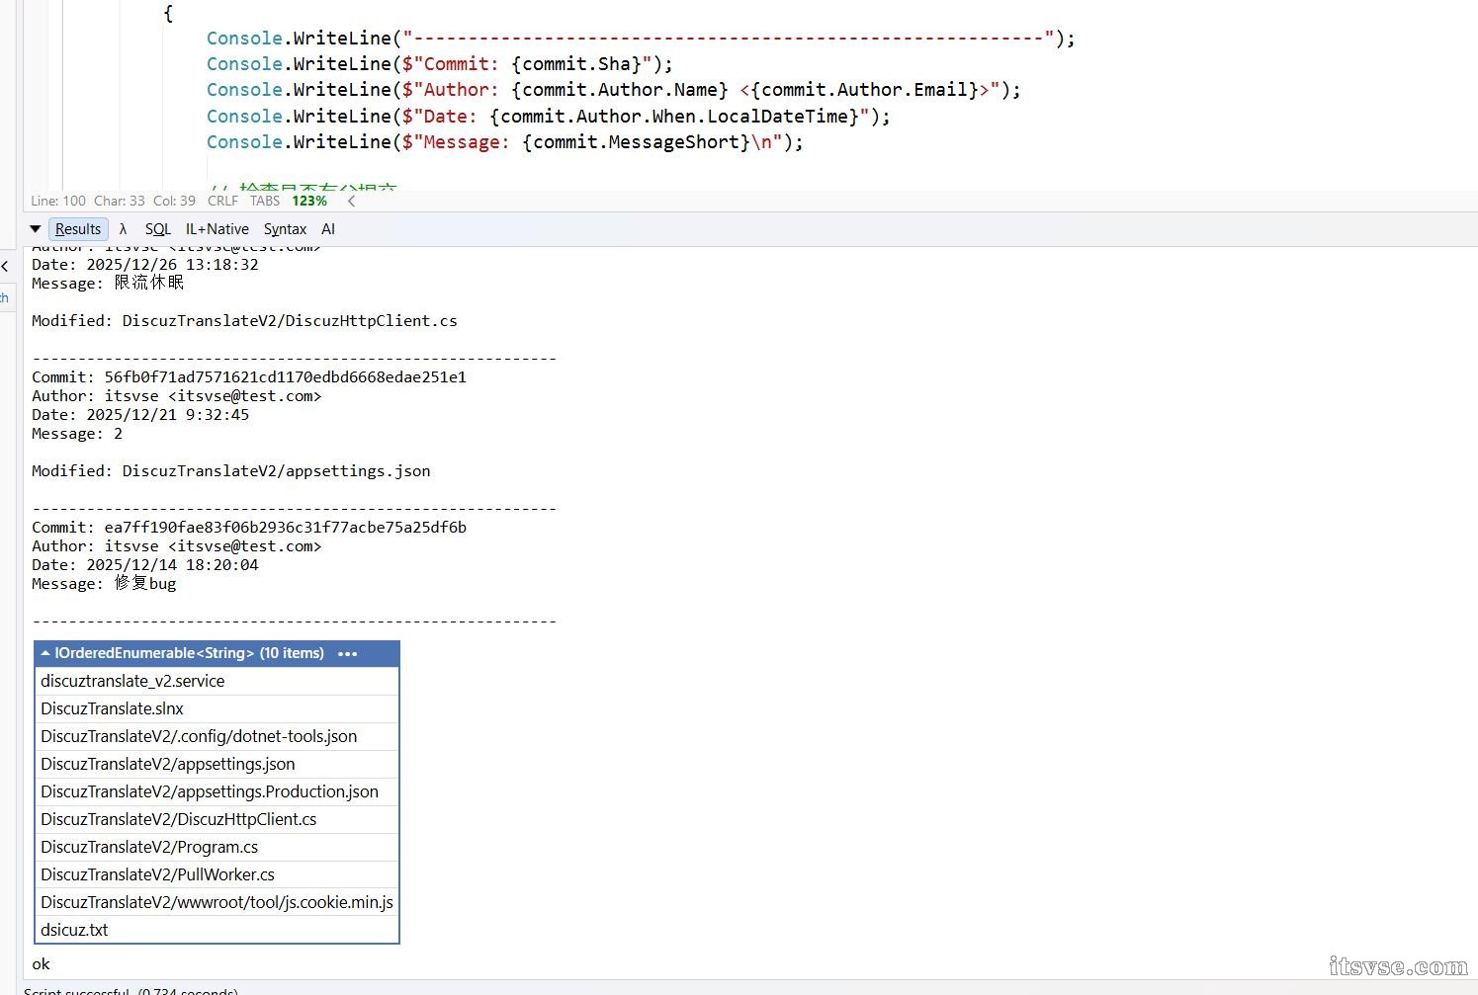This screenshot has width=1478, height=995.
Task: Select the DiscuzTranslate.slnx row
Action: pos(217,708)
